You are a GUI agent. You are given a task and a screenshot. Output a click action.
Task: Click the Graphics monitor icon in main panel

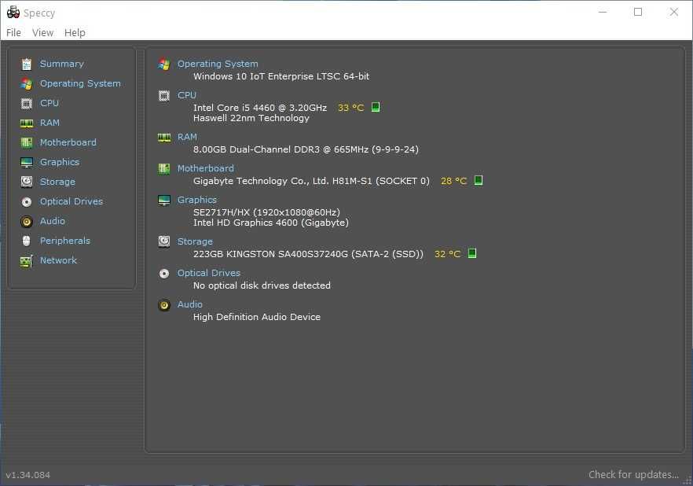coord(164,201)
